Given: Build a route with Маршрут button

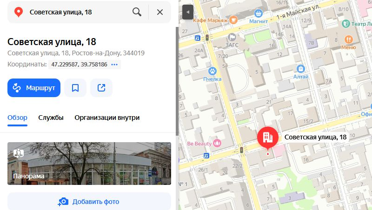Looking at the screenshot, I should point(34,88).
